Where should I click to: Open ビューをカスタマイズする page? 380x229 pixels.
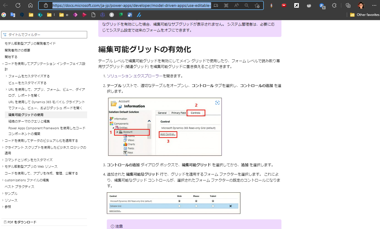click(x=27, y=83)
